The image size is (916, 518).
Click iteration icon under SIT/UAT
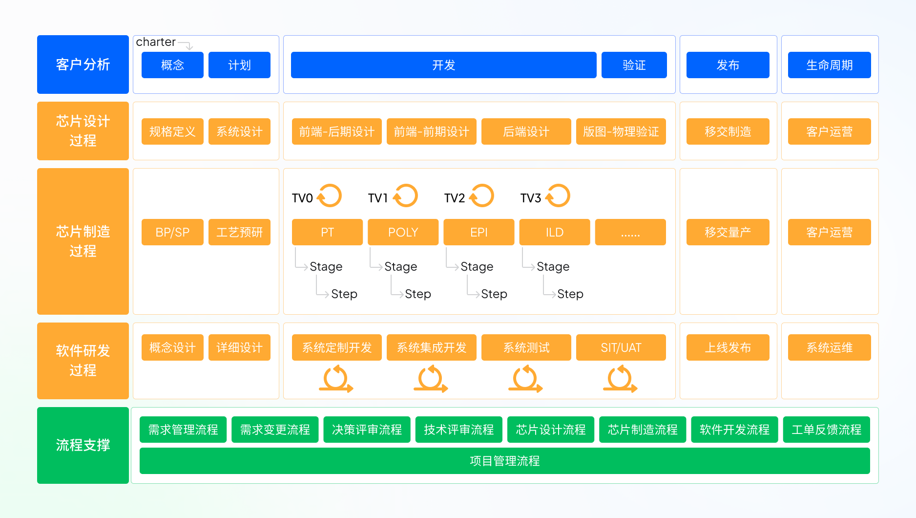click(x=620, y=379)
